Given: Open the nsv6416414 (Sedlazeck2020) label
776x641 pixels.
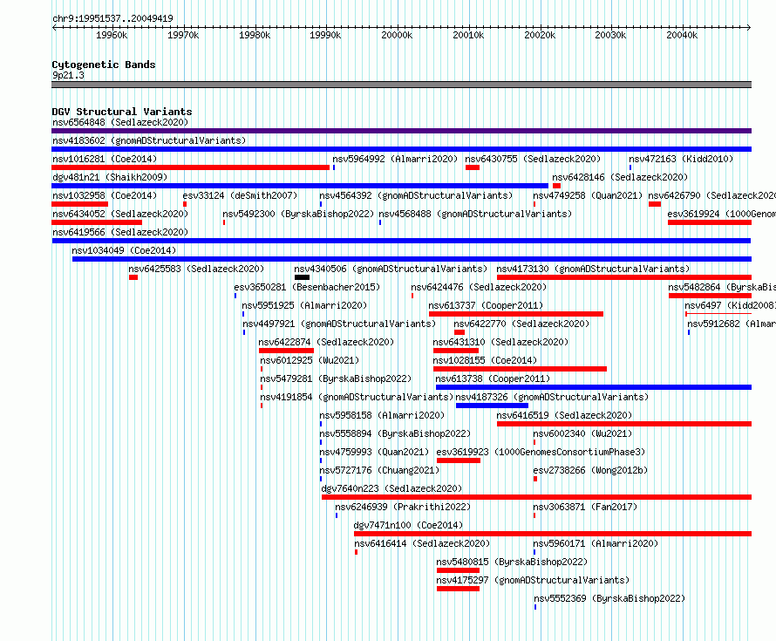Looking at the screenshot, I should point(422,543).
